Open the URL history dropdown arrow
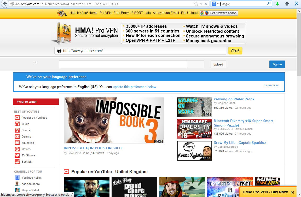 click(x=201, y=4)
